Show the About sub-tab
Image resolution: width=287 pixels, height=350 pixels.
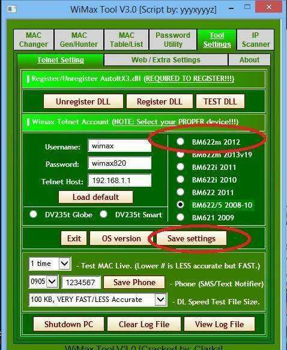click(249, 60)
